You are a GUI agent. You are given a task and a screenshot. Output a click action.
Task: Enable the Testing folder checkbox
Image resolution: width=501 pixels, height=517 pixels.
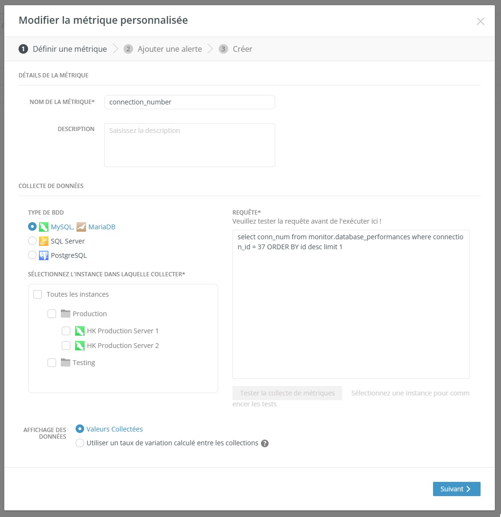(x=52, y=363)
